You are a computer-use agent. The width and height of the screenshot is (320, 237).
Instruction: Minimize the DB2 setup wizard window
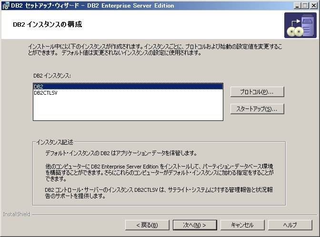click(x=297, y=6)
